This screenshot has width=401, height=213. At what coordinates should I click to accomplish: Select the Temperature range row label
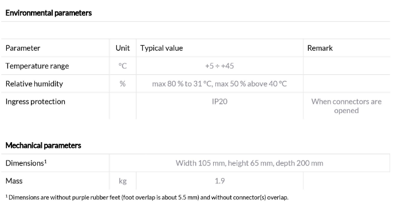tap(37, 66)
